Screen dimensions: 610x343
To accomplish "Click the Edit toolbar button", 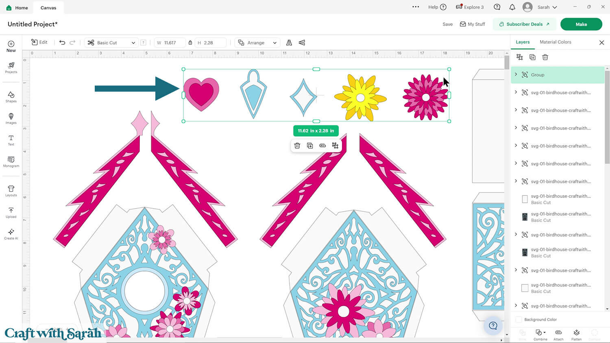I will pyautogui.click(x=39, y=42).
